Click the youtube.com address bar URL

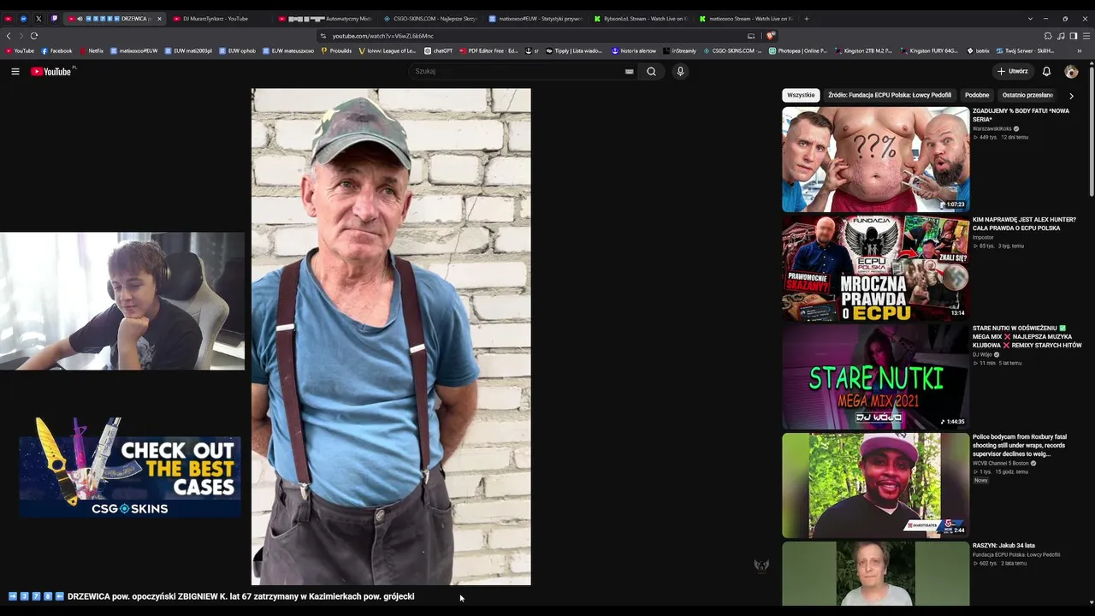click(383, 36)
